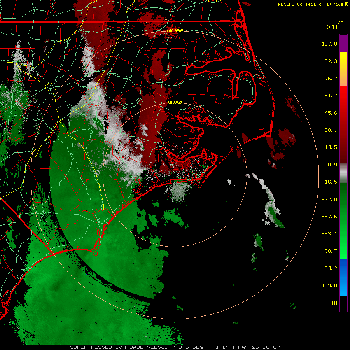Viewport: 350px width, 350px height.
Task: Click the VEL legend title
Action: (341, 23)
